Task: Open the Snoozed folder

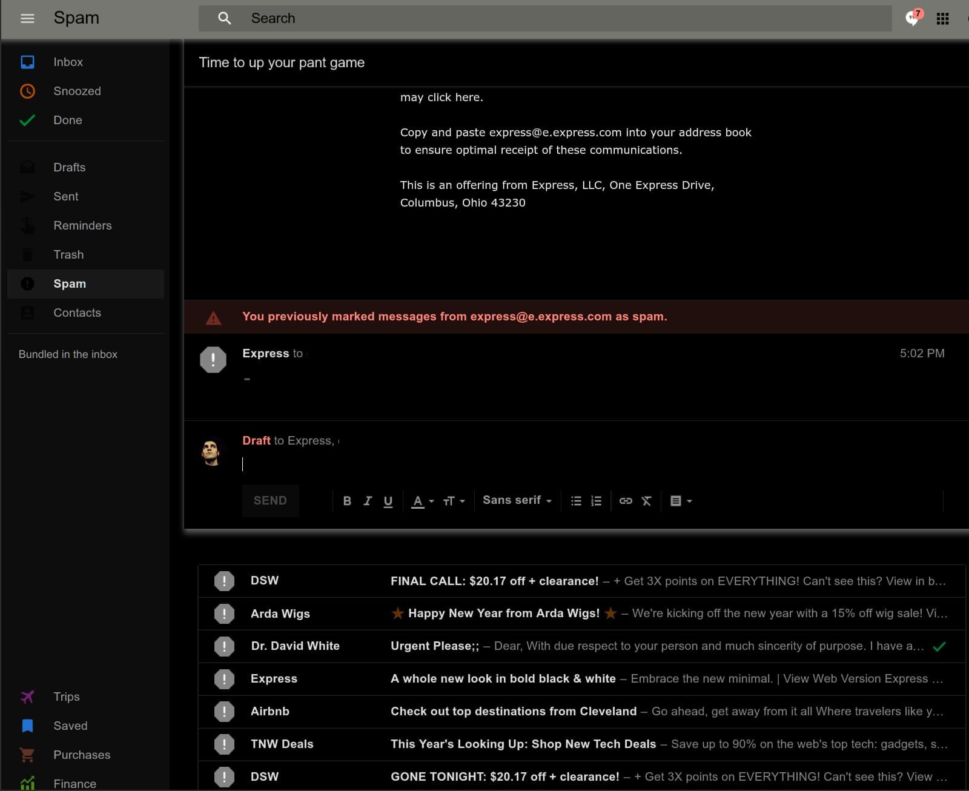Action: pyautogui.click(x=77, y=91)
